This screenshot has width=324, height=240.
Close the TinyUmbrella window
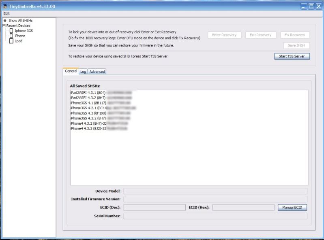pyautogui.click(x=319, y=6)
